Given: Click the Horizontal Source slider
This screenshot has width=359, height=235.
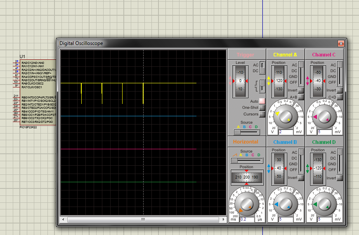Looking at the screenshot, I should click(247, 160).
